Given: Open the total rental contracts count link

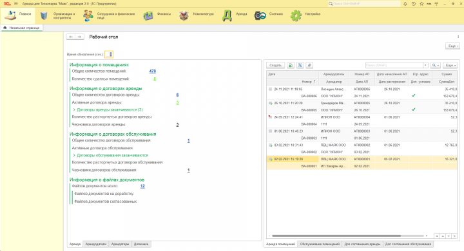Looking at the screenshot, I should tap(177, 95).
